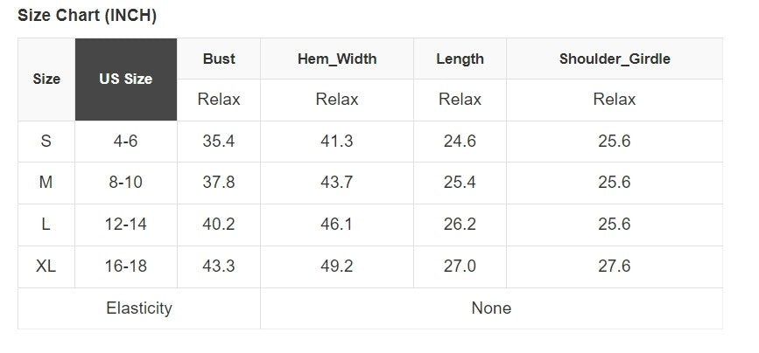Click the Size Chart (INCH) heading

87,16
